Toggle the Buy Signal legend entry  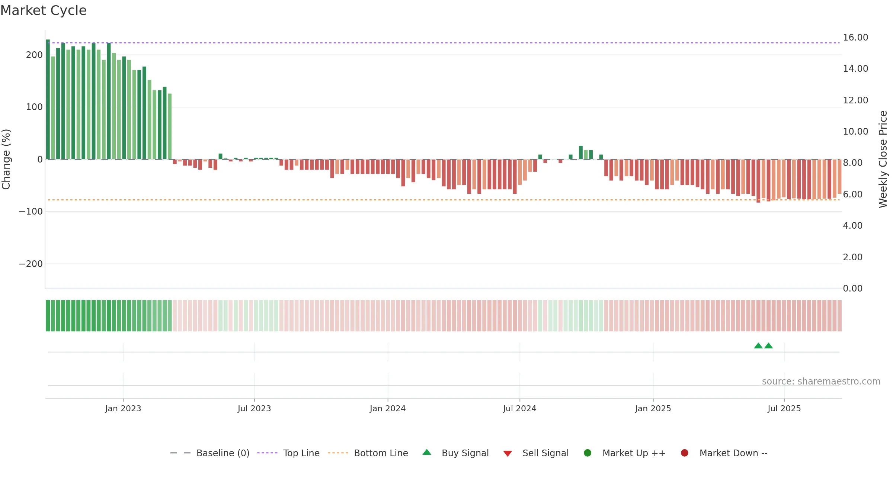(x=455, y=453)
